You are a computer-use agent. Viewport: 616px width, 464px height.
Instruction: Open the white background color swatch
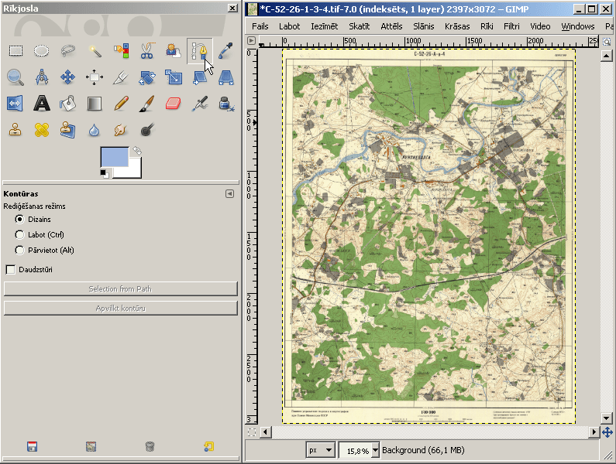[x=134, y=171]
